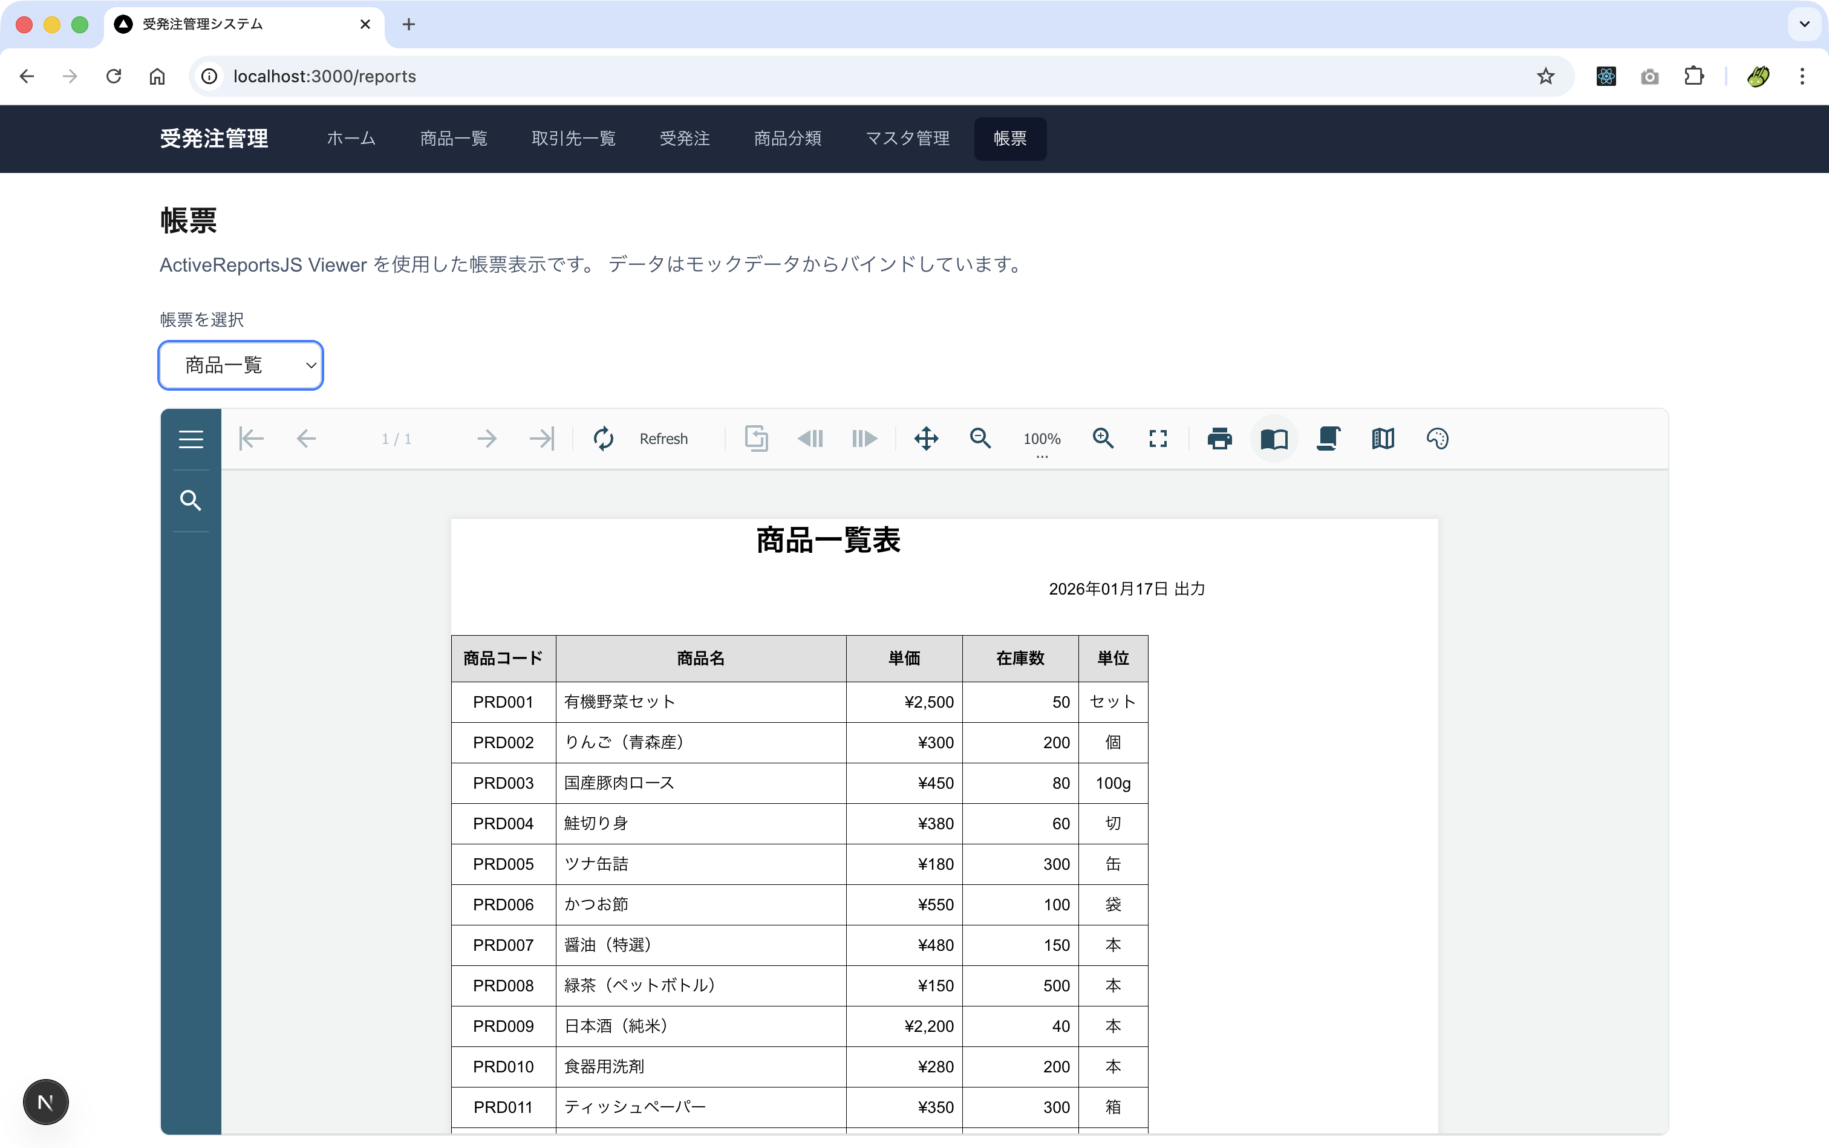1829x1148 pixels.
Task: Select the Pan mode tool
Action: (x=925, y=439)
